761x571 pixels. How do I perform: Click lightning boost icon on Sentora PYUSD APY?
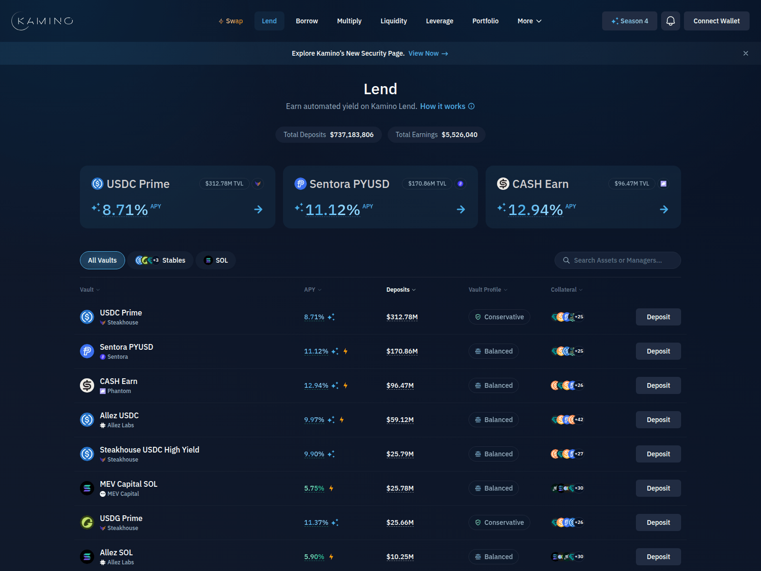(x=346, y=351)
